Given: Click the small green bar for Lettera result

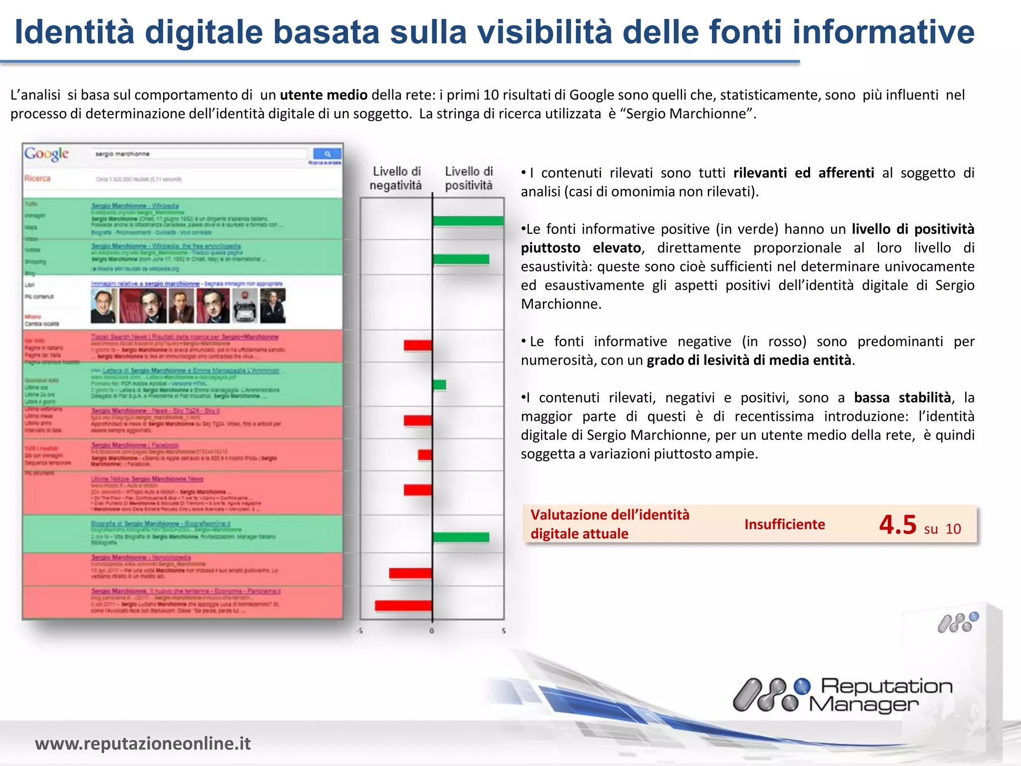Looking at the screenshot, I should point(439,384).
